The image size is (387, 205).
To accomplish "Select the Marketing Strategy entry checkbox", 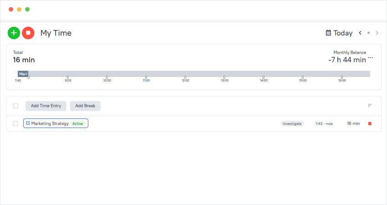I will [15, 123].
